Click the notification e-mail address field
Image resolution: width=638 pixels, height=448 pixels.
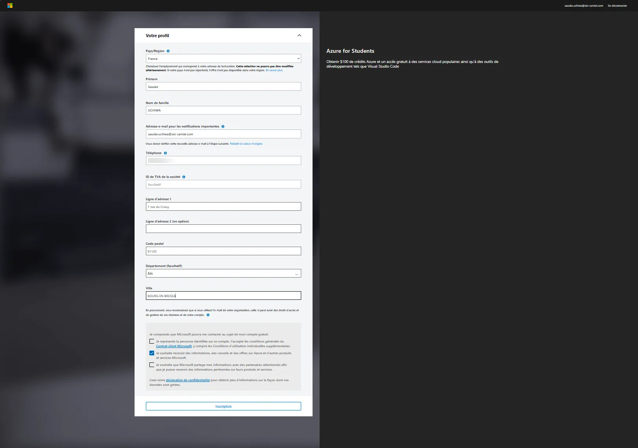point(223,134)
